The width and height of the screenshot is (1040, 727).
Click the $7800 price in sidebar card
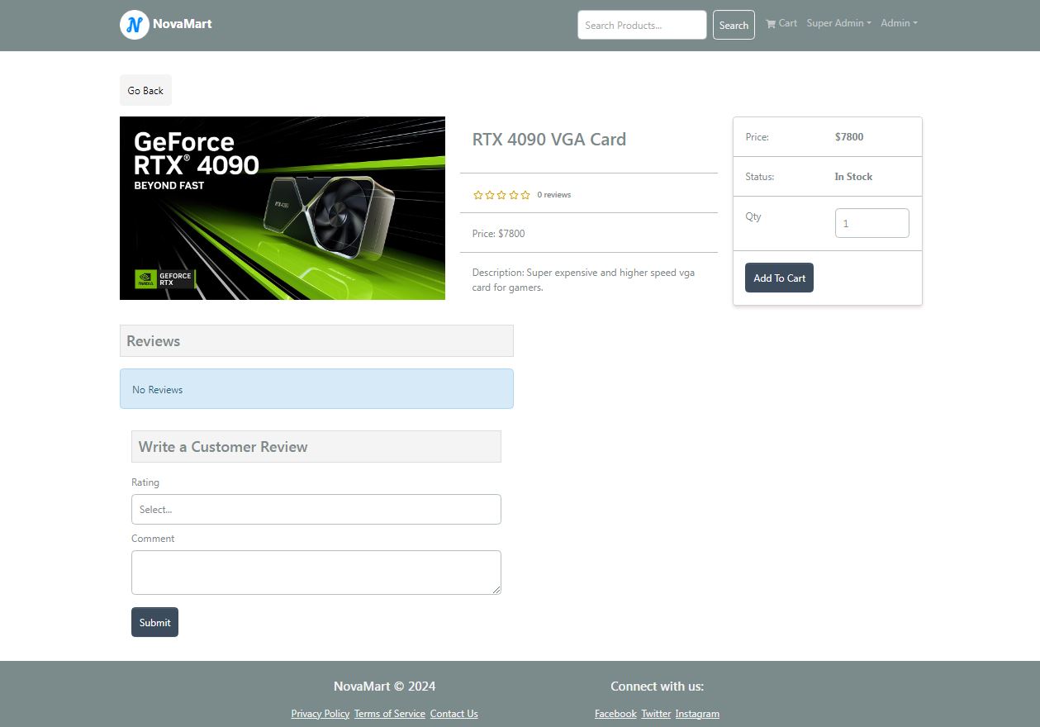coord(849,137)
